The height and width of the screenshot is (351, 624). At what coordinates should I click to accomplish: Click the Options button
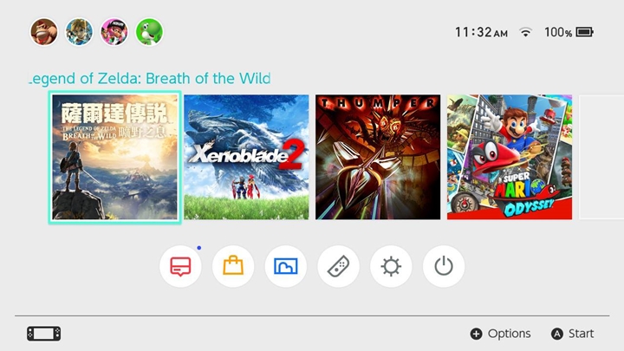(x=500, y=334)
